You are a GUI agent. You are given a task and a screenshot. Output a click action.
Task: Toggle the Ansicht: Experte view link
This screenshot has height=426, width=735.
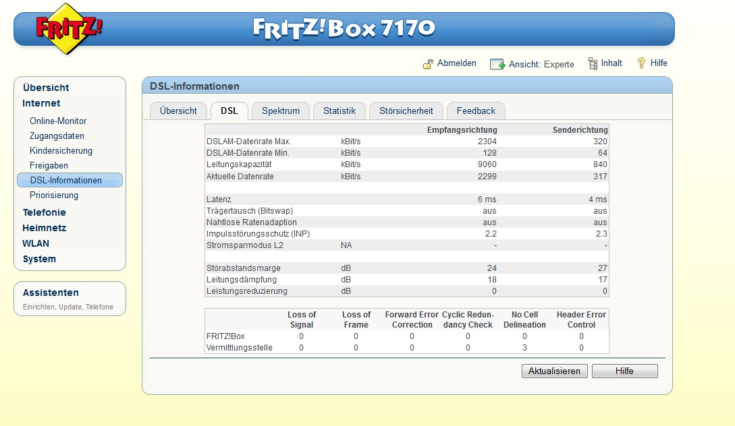541,64
